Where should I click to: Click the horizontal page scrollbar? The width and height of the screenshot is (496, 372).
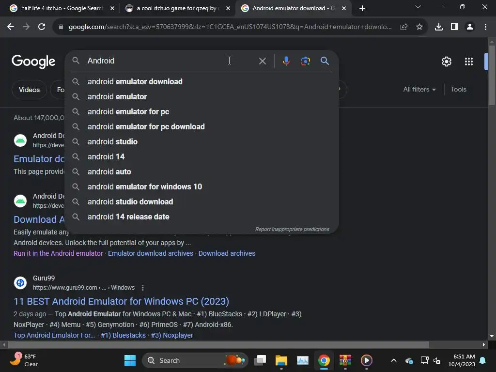coord(218,344)
